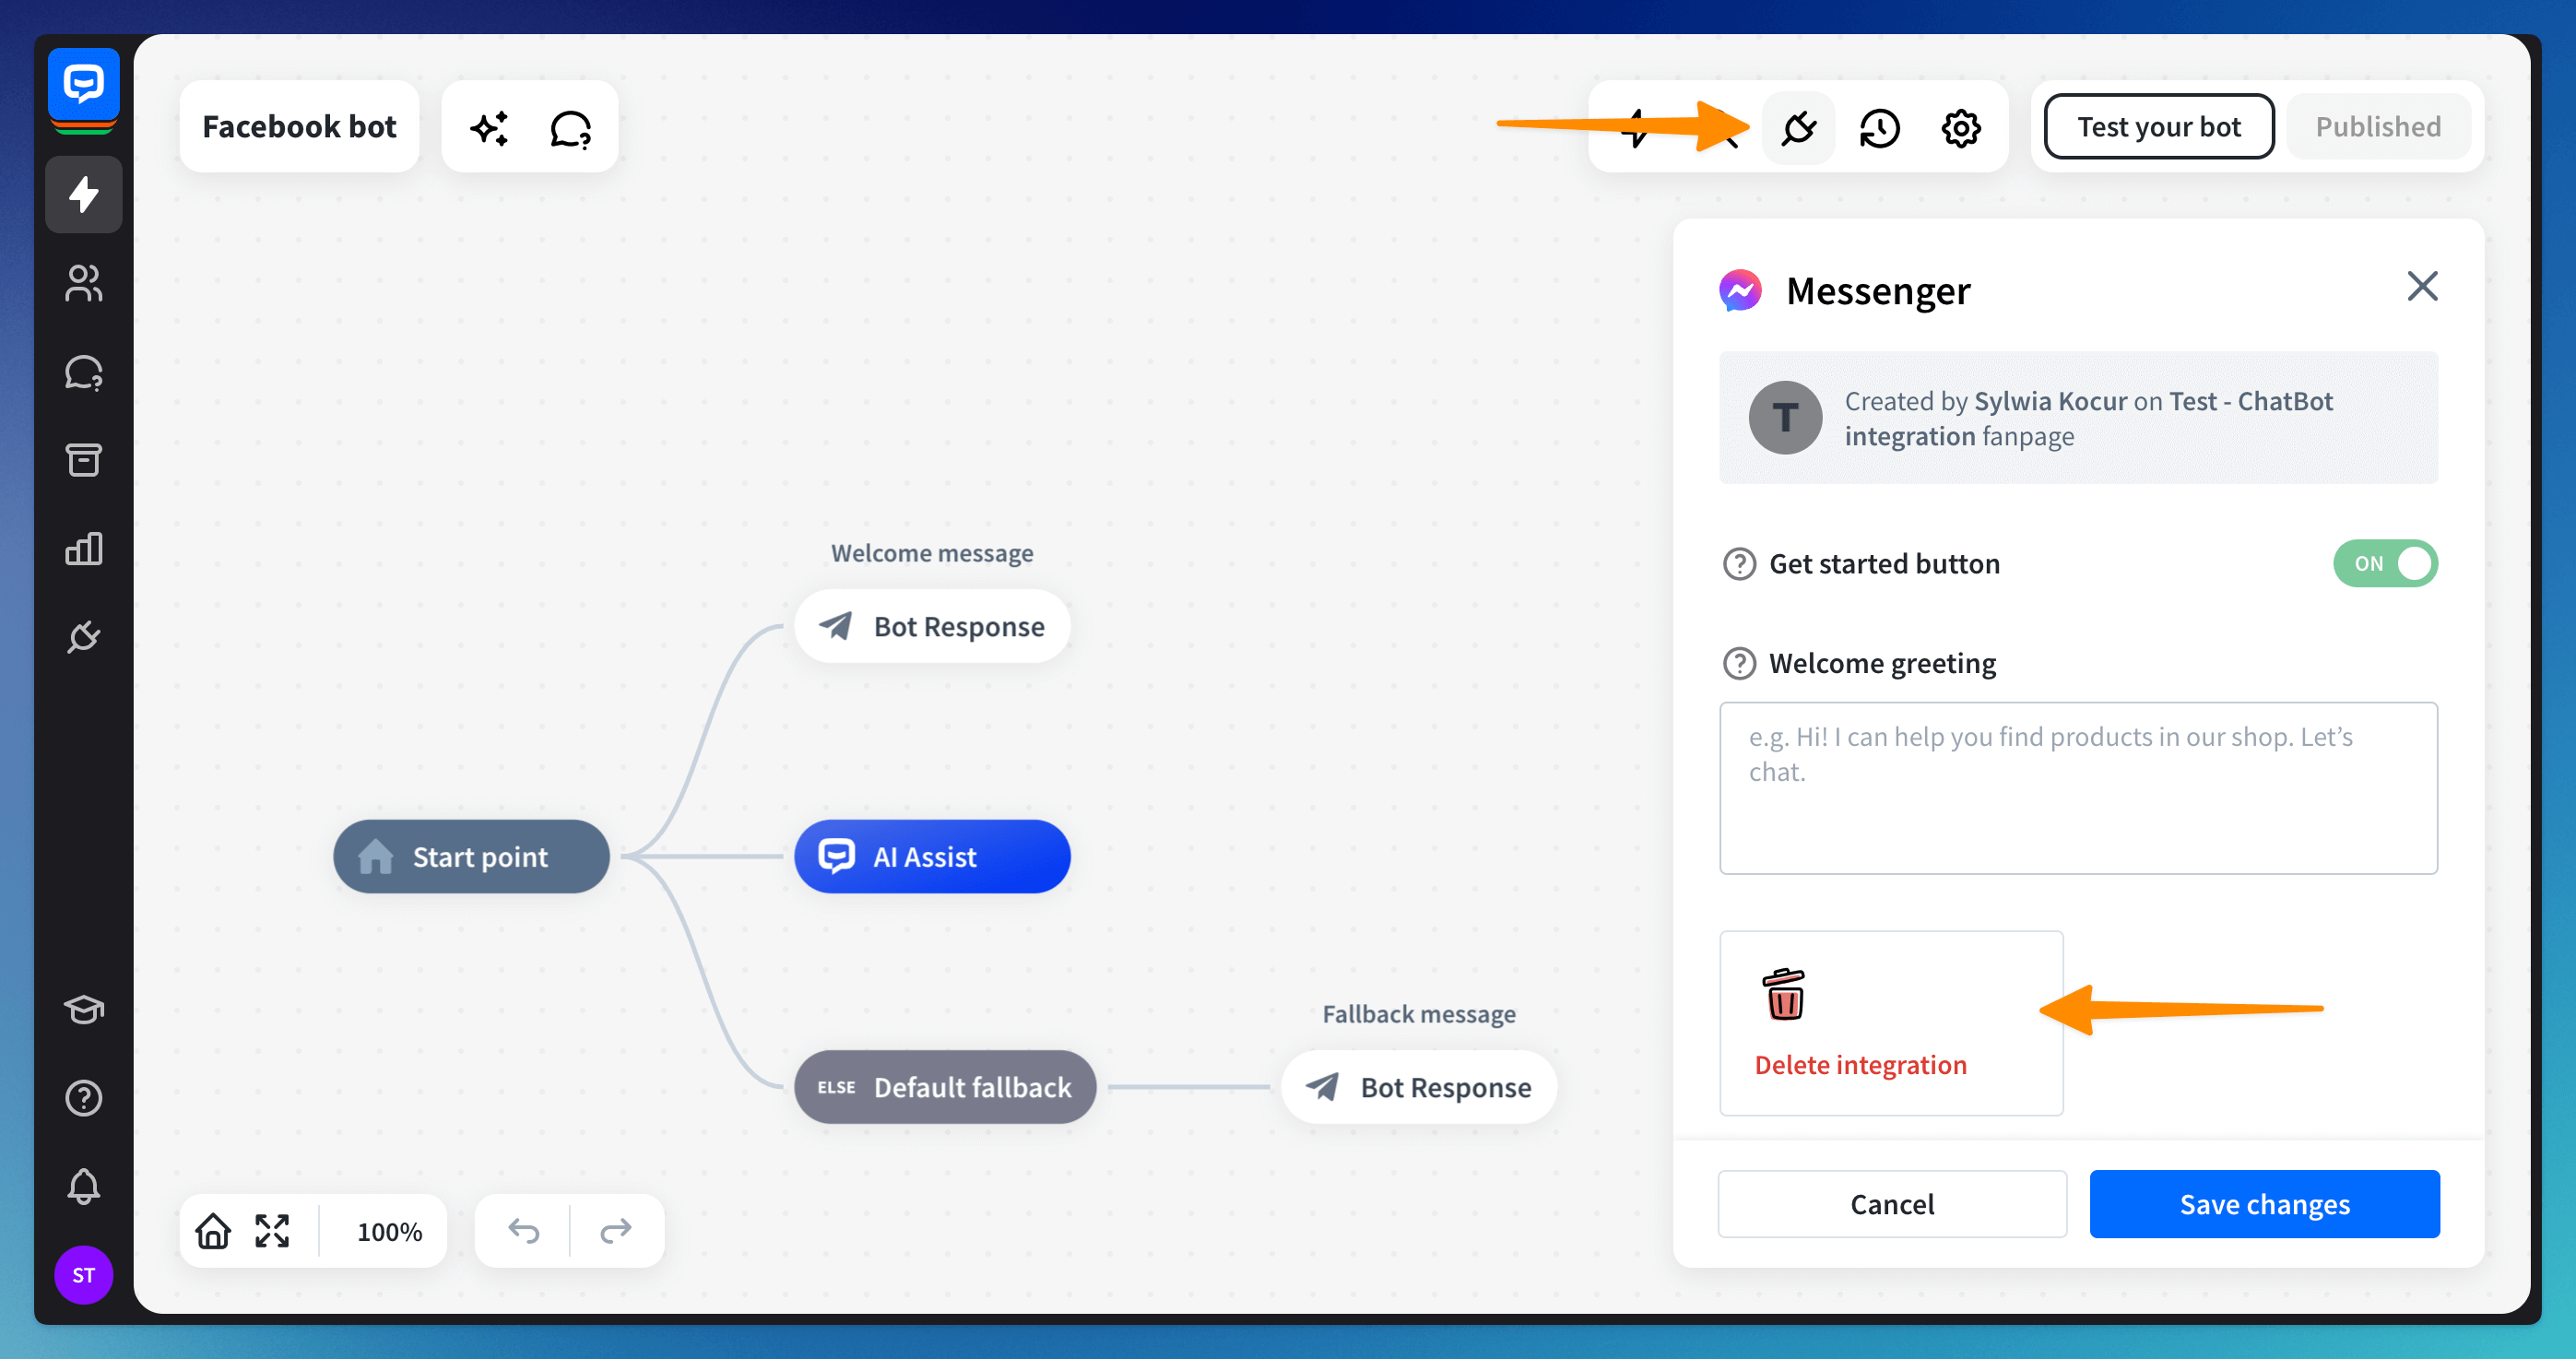Click the AI sparkle icon near bot name
The width and height of the screenshot is (2576, 1359).
(x=489, y=127)
